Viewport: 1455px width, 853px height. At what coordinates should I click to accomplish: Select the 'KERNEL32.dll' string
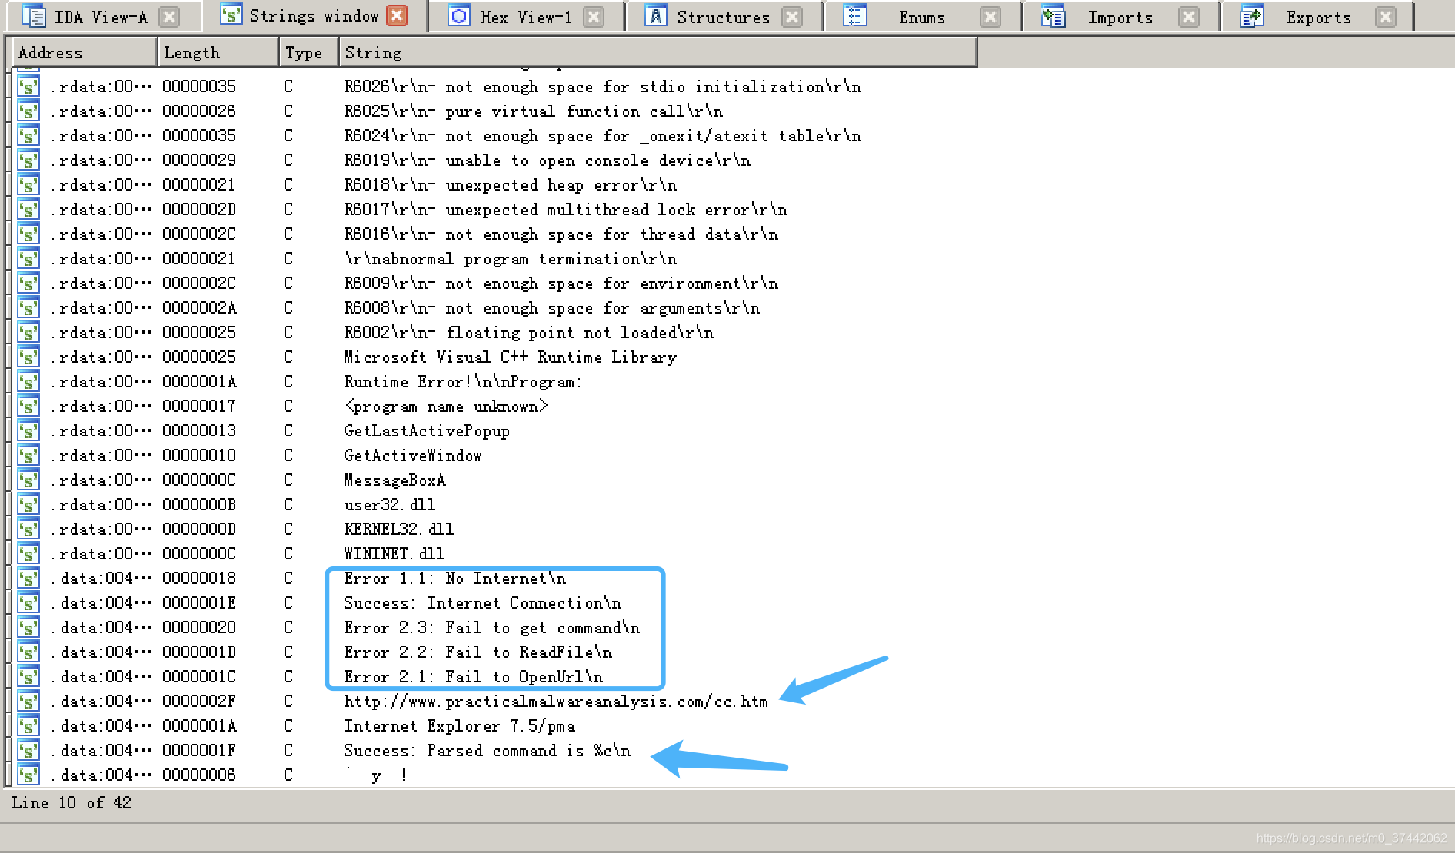pyautogui.click(x=398, y=529)
